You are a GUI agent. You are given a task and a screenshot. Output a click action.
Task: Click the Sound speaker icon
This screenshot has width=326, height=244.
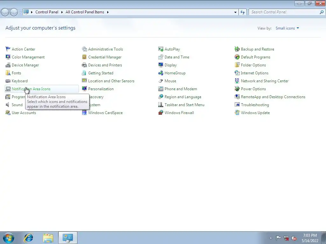tap(8, 105)
